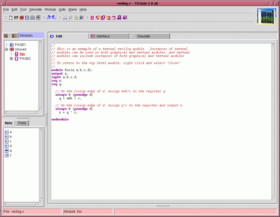Click the Save floppy disk icon
280x217 pixels.
point(27,18)
